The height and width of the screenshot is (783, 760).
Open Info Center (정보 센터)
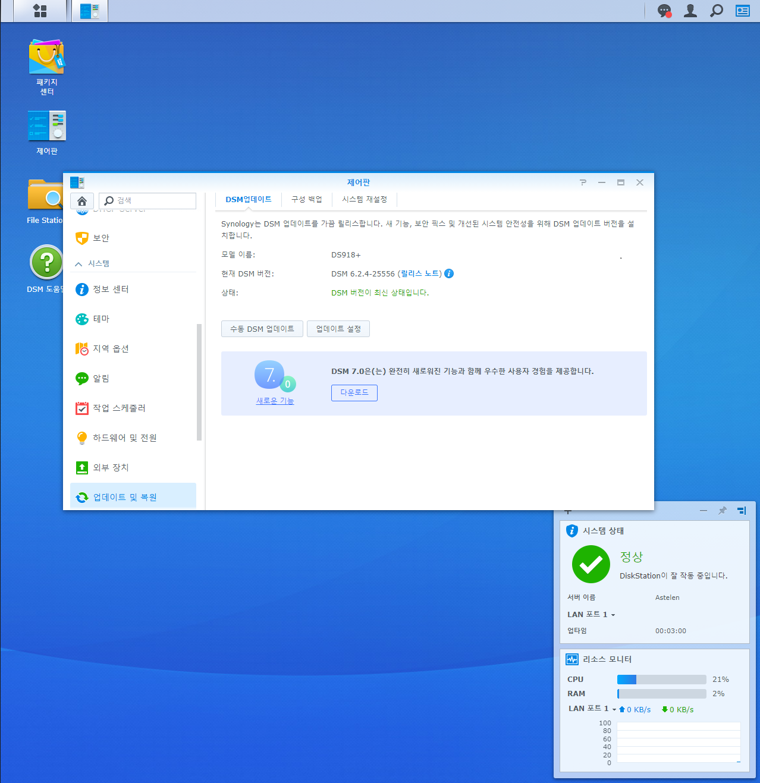(133, 289)
